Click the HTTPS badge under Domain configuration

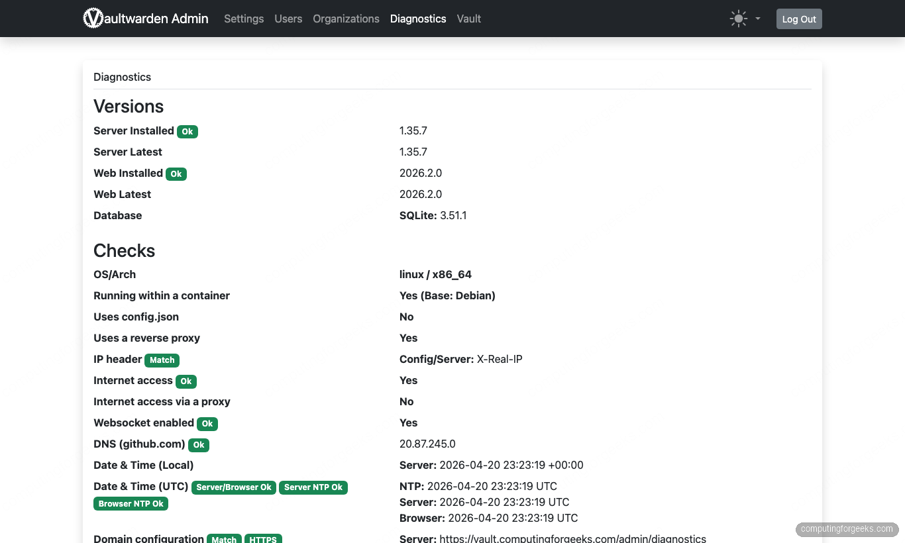point(263,539)
